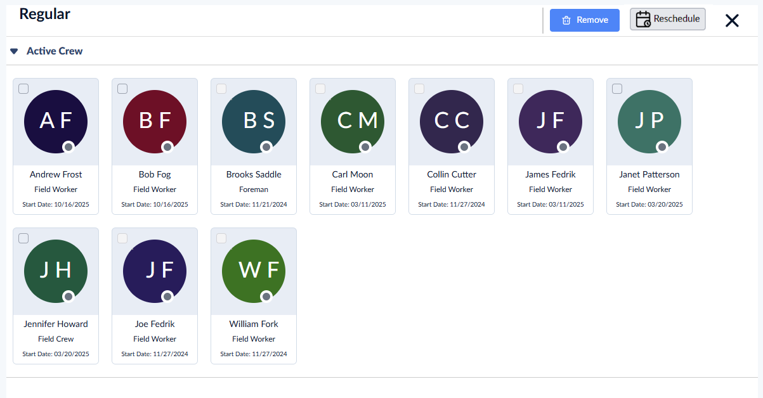The width and height of the screenshot is (763, 398).
Task: Select James Fedrik's checkbox
Action: 518,89
